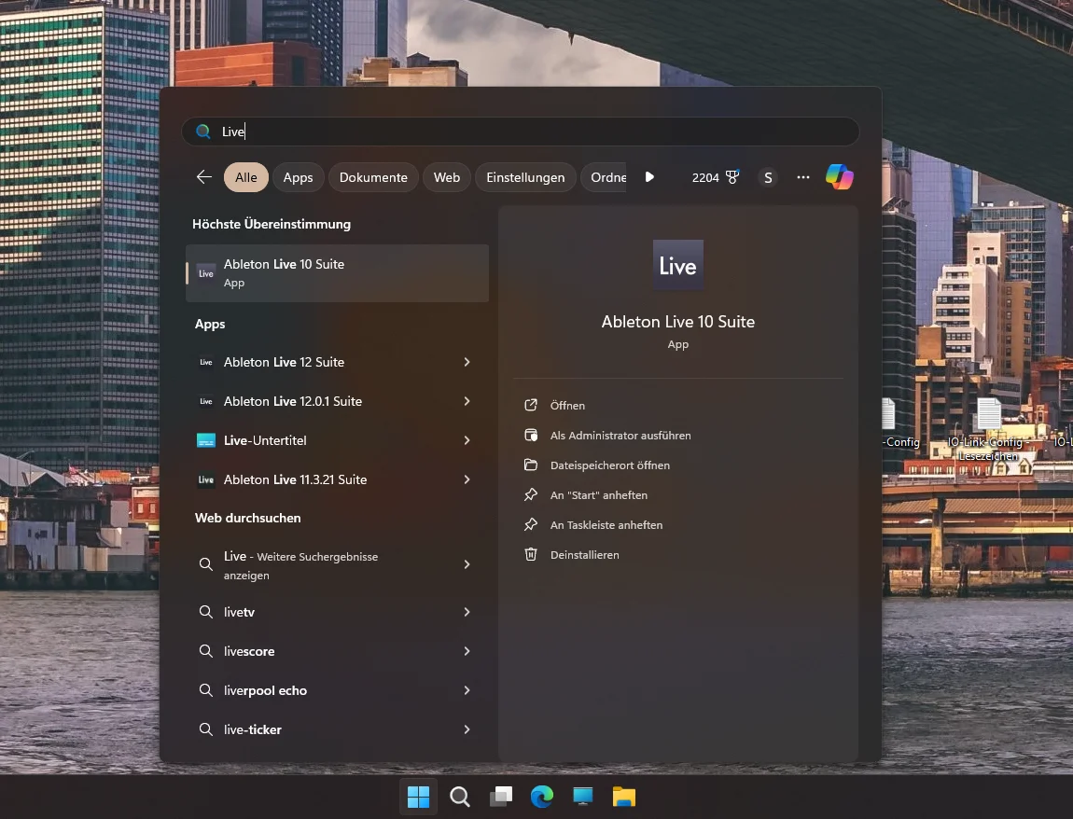1073x819 pixels.
Task: Pin app with An "Start" anheften
Action: [x=599, y=495]
